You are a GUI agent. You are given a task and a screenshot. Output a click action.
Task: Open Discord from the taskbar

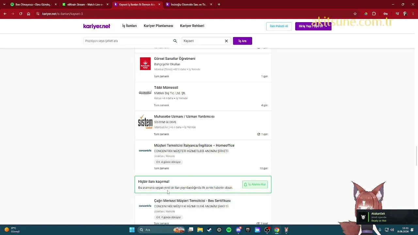pos(238,230)
